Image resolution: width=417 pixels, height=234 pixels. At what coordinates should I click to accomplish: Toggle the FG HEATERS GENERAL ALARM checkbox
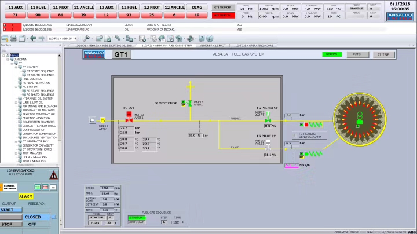[295, 135]
